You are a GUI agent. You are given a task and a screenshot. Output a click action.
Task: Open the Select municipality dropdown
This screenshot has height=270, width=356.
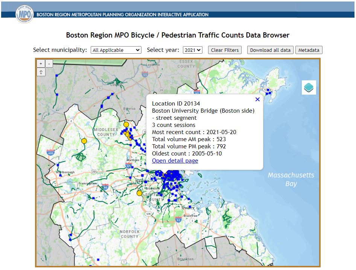(116, 50)
